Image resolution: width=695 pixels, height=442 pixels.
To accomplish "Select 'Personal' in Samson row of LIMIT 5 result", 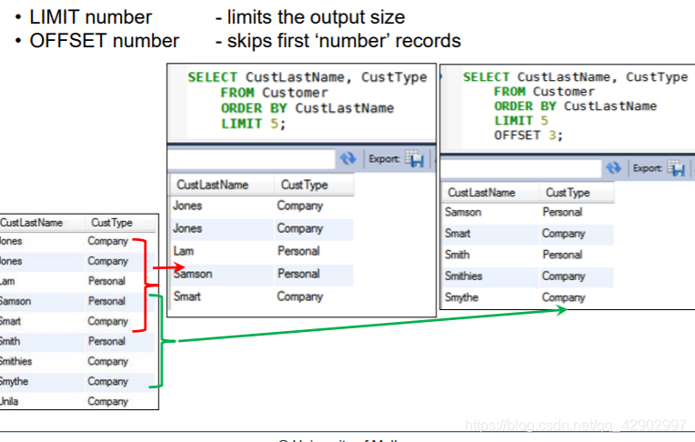I will coord(298,274).
